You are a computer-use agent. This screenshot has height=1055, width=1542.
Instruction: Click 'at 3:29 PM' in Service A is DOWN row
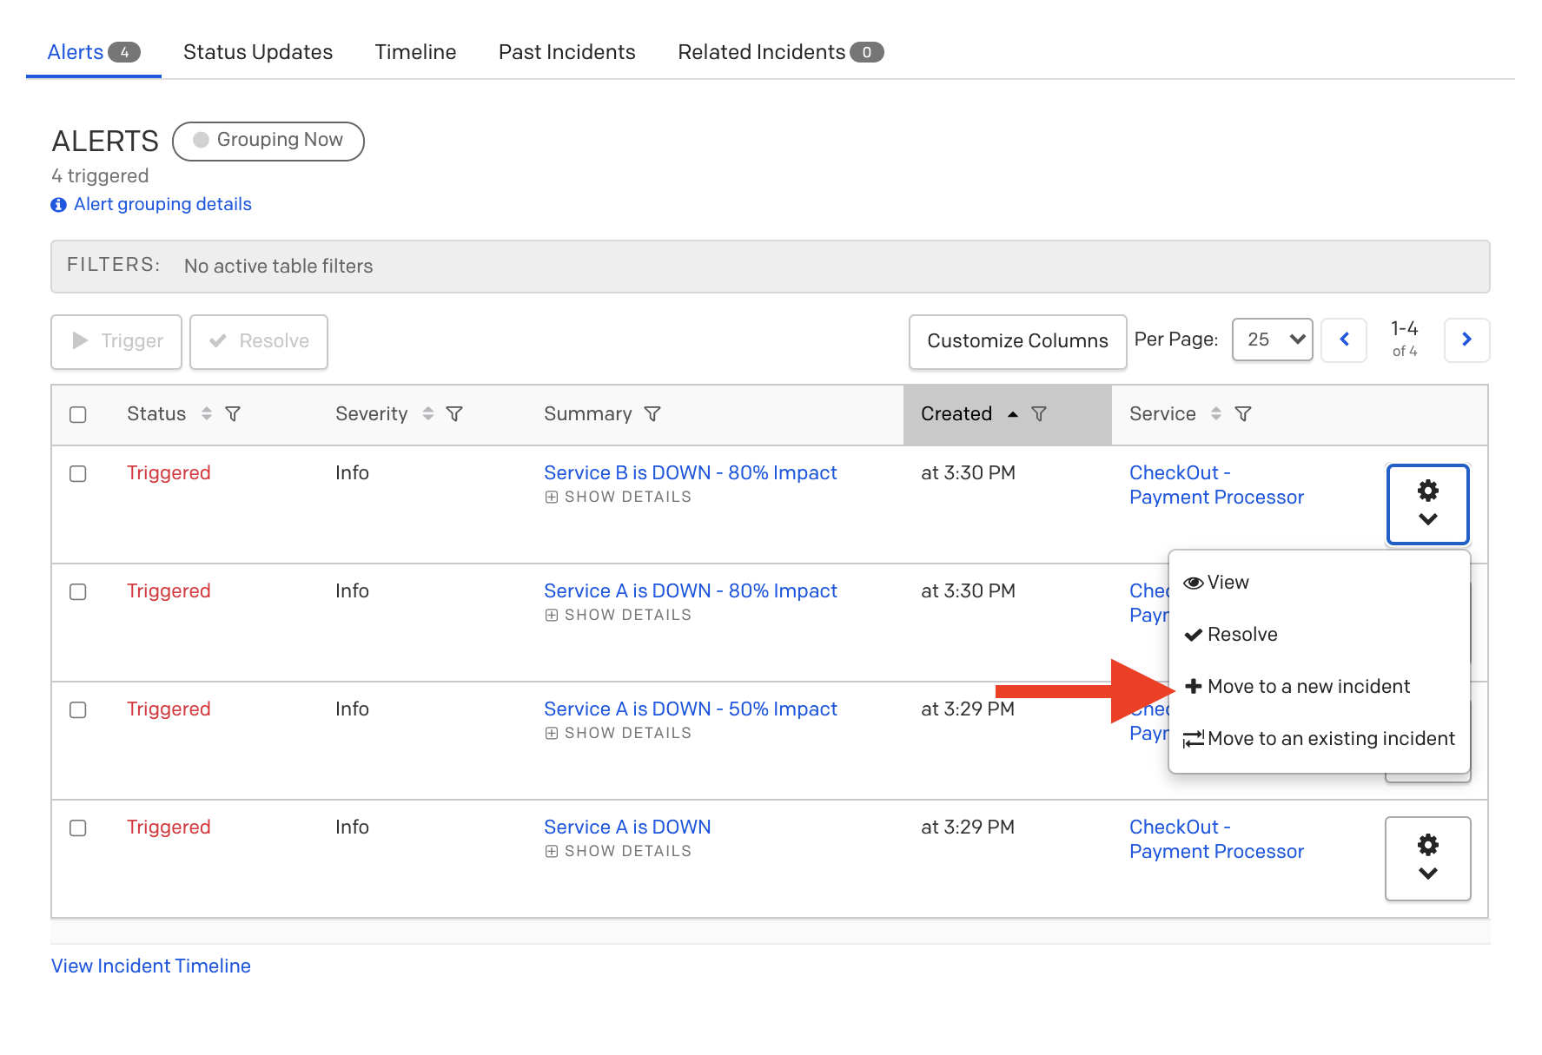click(968, 827)
